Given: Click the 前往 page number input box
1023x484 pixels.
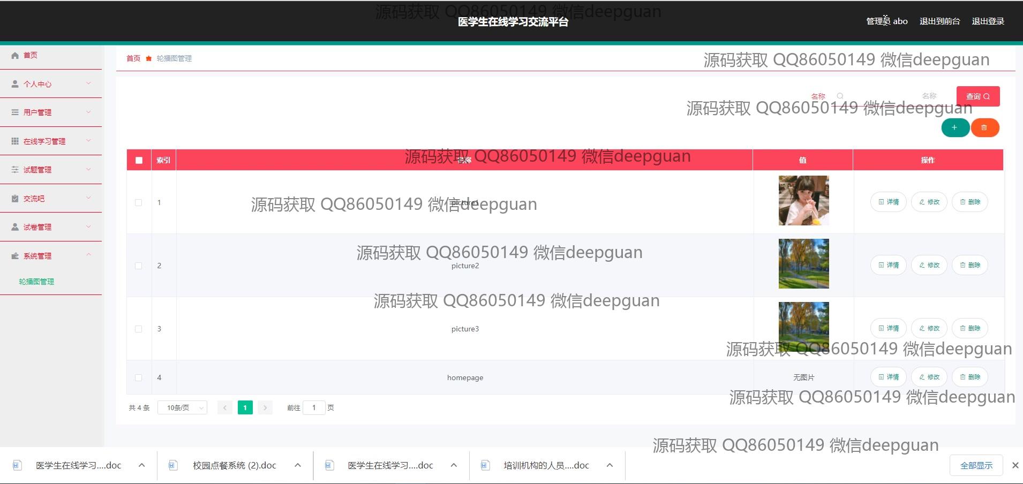Looking at the screenshot, I should click(314, 408).
